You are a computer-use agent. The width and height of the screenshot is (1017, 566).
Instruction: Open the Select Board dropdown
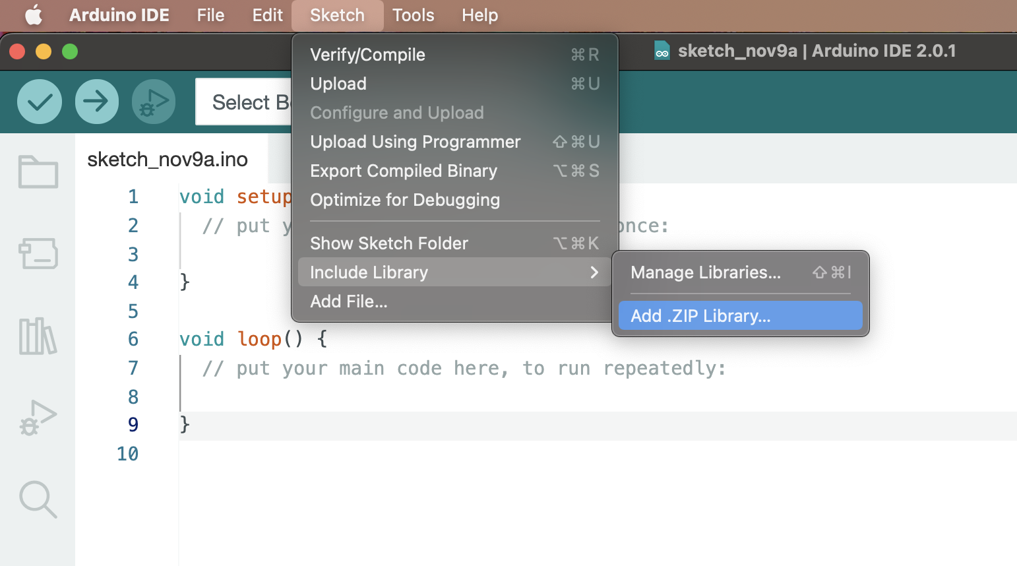244,102
